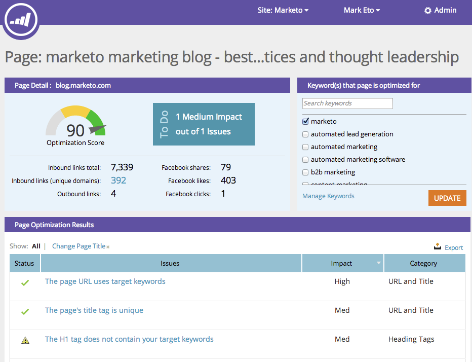Open the 392 unique domains link
The height and width of the screenshot is (362, 472).
point(118,180)
